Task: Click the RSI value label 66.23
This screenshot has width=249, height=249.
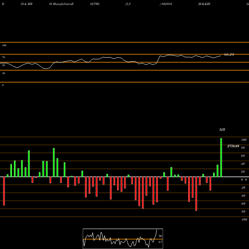Action: [229, 55]
